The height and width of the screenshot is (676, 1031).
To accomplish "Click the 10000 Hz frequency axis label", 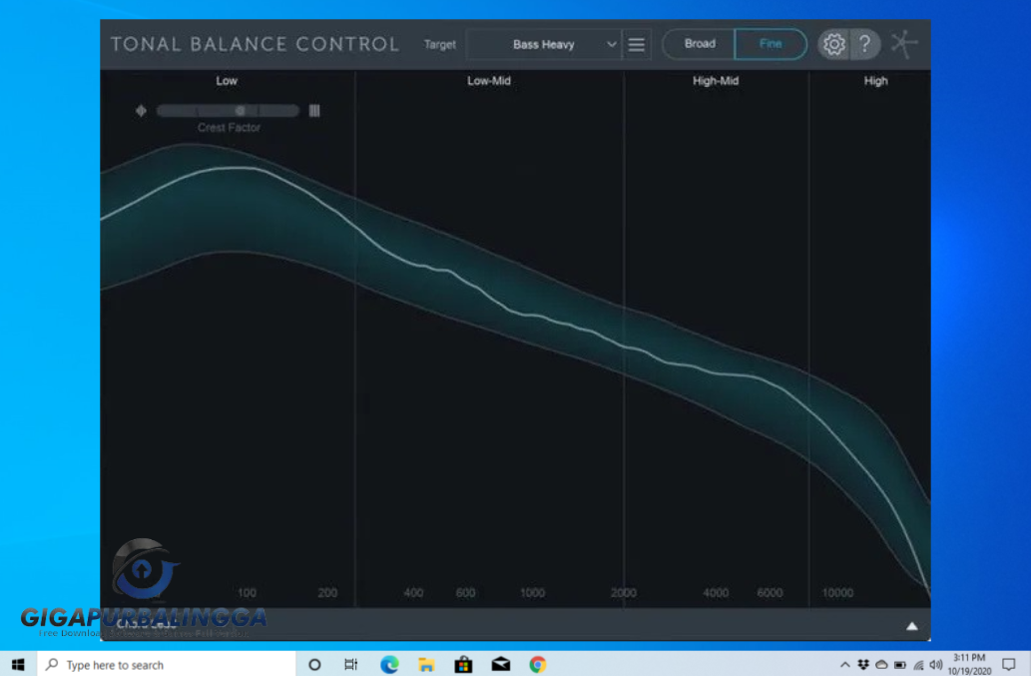I will (837, 592).
